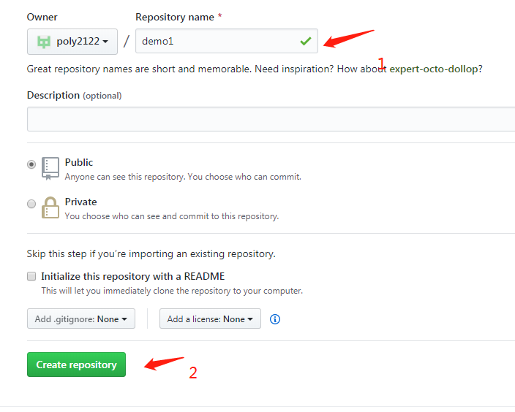Click into the Description text field
This screenshot has height=412, width=515.
tap(271, 119)
